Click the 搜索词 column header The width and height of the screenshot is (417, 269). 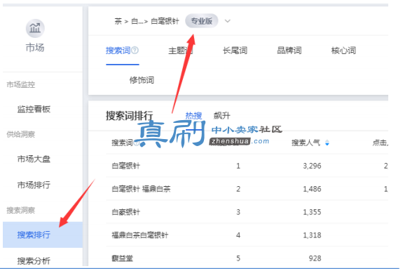tap(123, 143)
